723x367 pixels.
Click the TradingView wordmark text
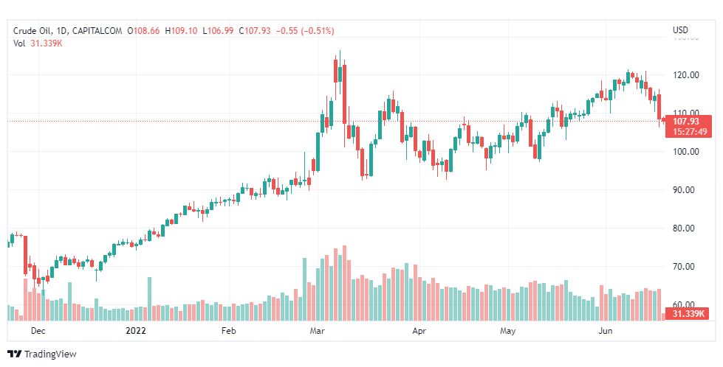click(50, 354)
